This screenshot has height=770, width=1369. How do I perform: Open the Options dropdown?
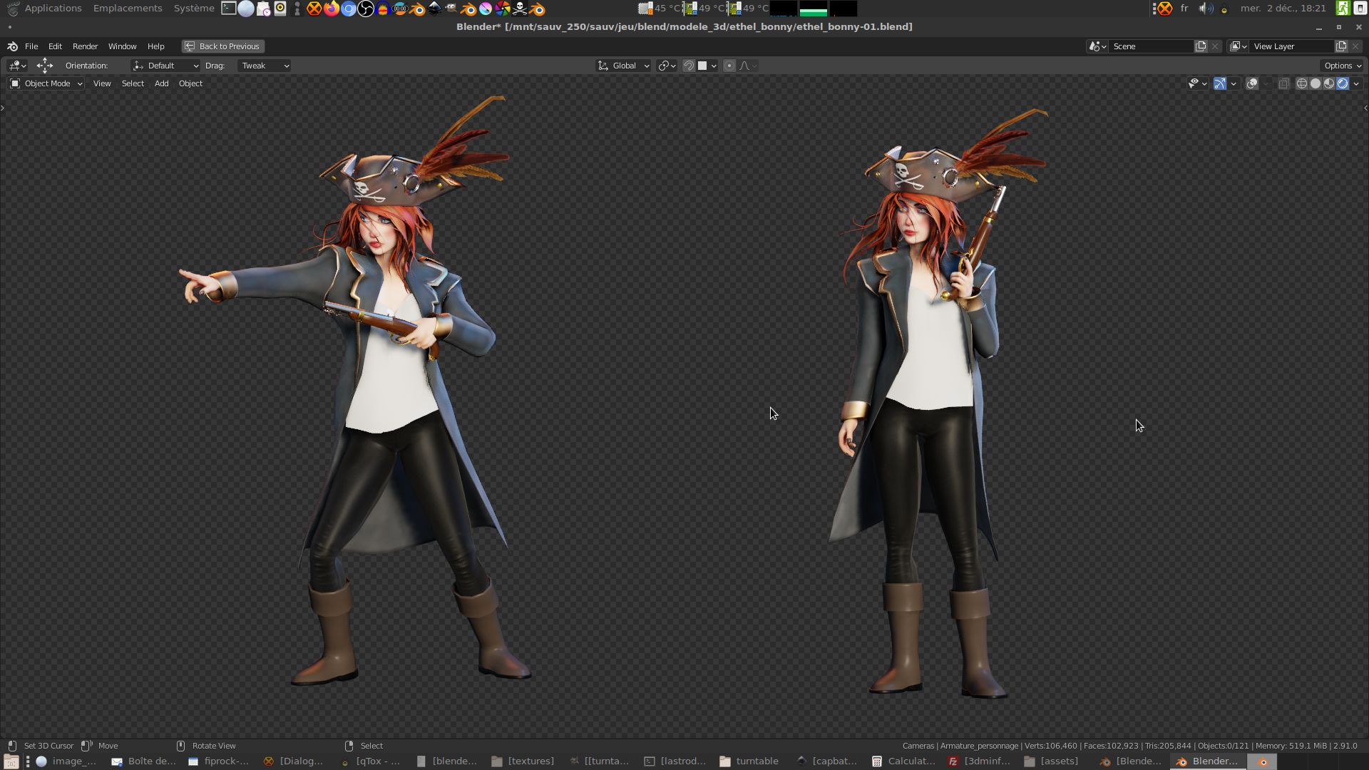(1343, 66)
